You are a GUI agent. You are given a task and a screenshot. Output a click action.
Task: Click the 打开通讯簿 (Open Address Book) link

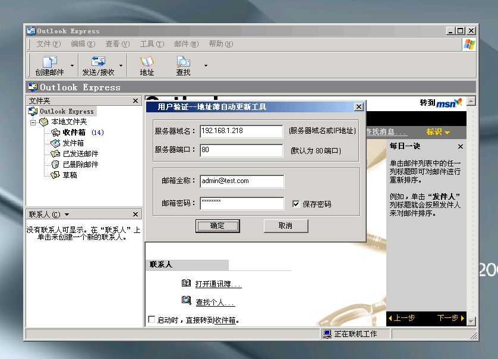[218, 284]
